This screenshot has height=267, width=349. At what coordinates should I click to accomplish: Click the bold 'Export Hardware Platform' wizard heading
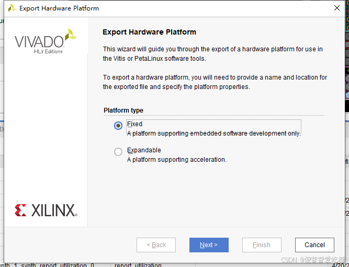click(x=149, y=32)
